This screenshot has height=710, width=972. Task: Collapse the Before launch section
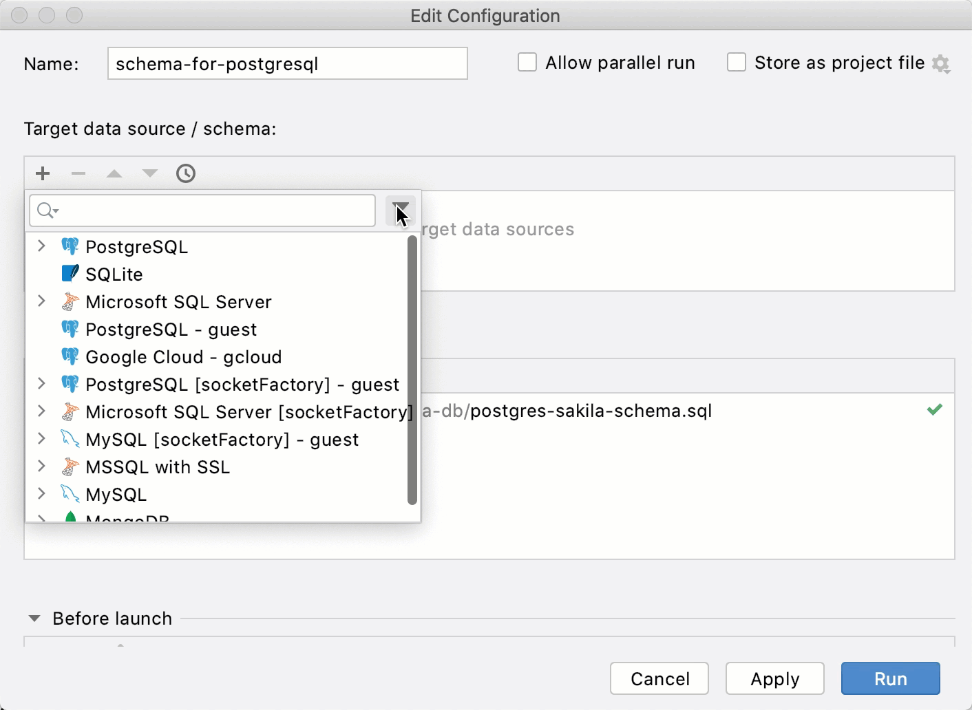pos(33,618)
